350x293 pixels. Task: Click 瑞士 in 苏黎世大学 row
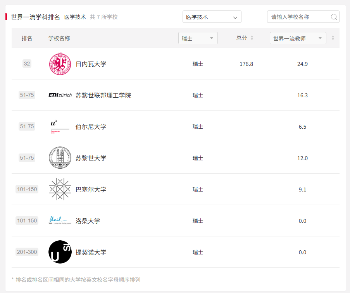[x=198, y=158]
